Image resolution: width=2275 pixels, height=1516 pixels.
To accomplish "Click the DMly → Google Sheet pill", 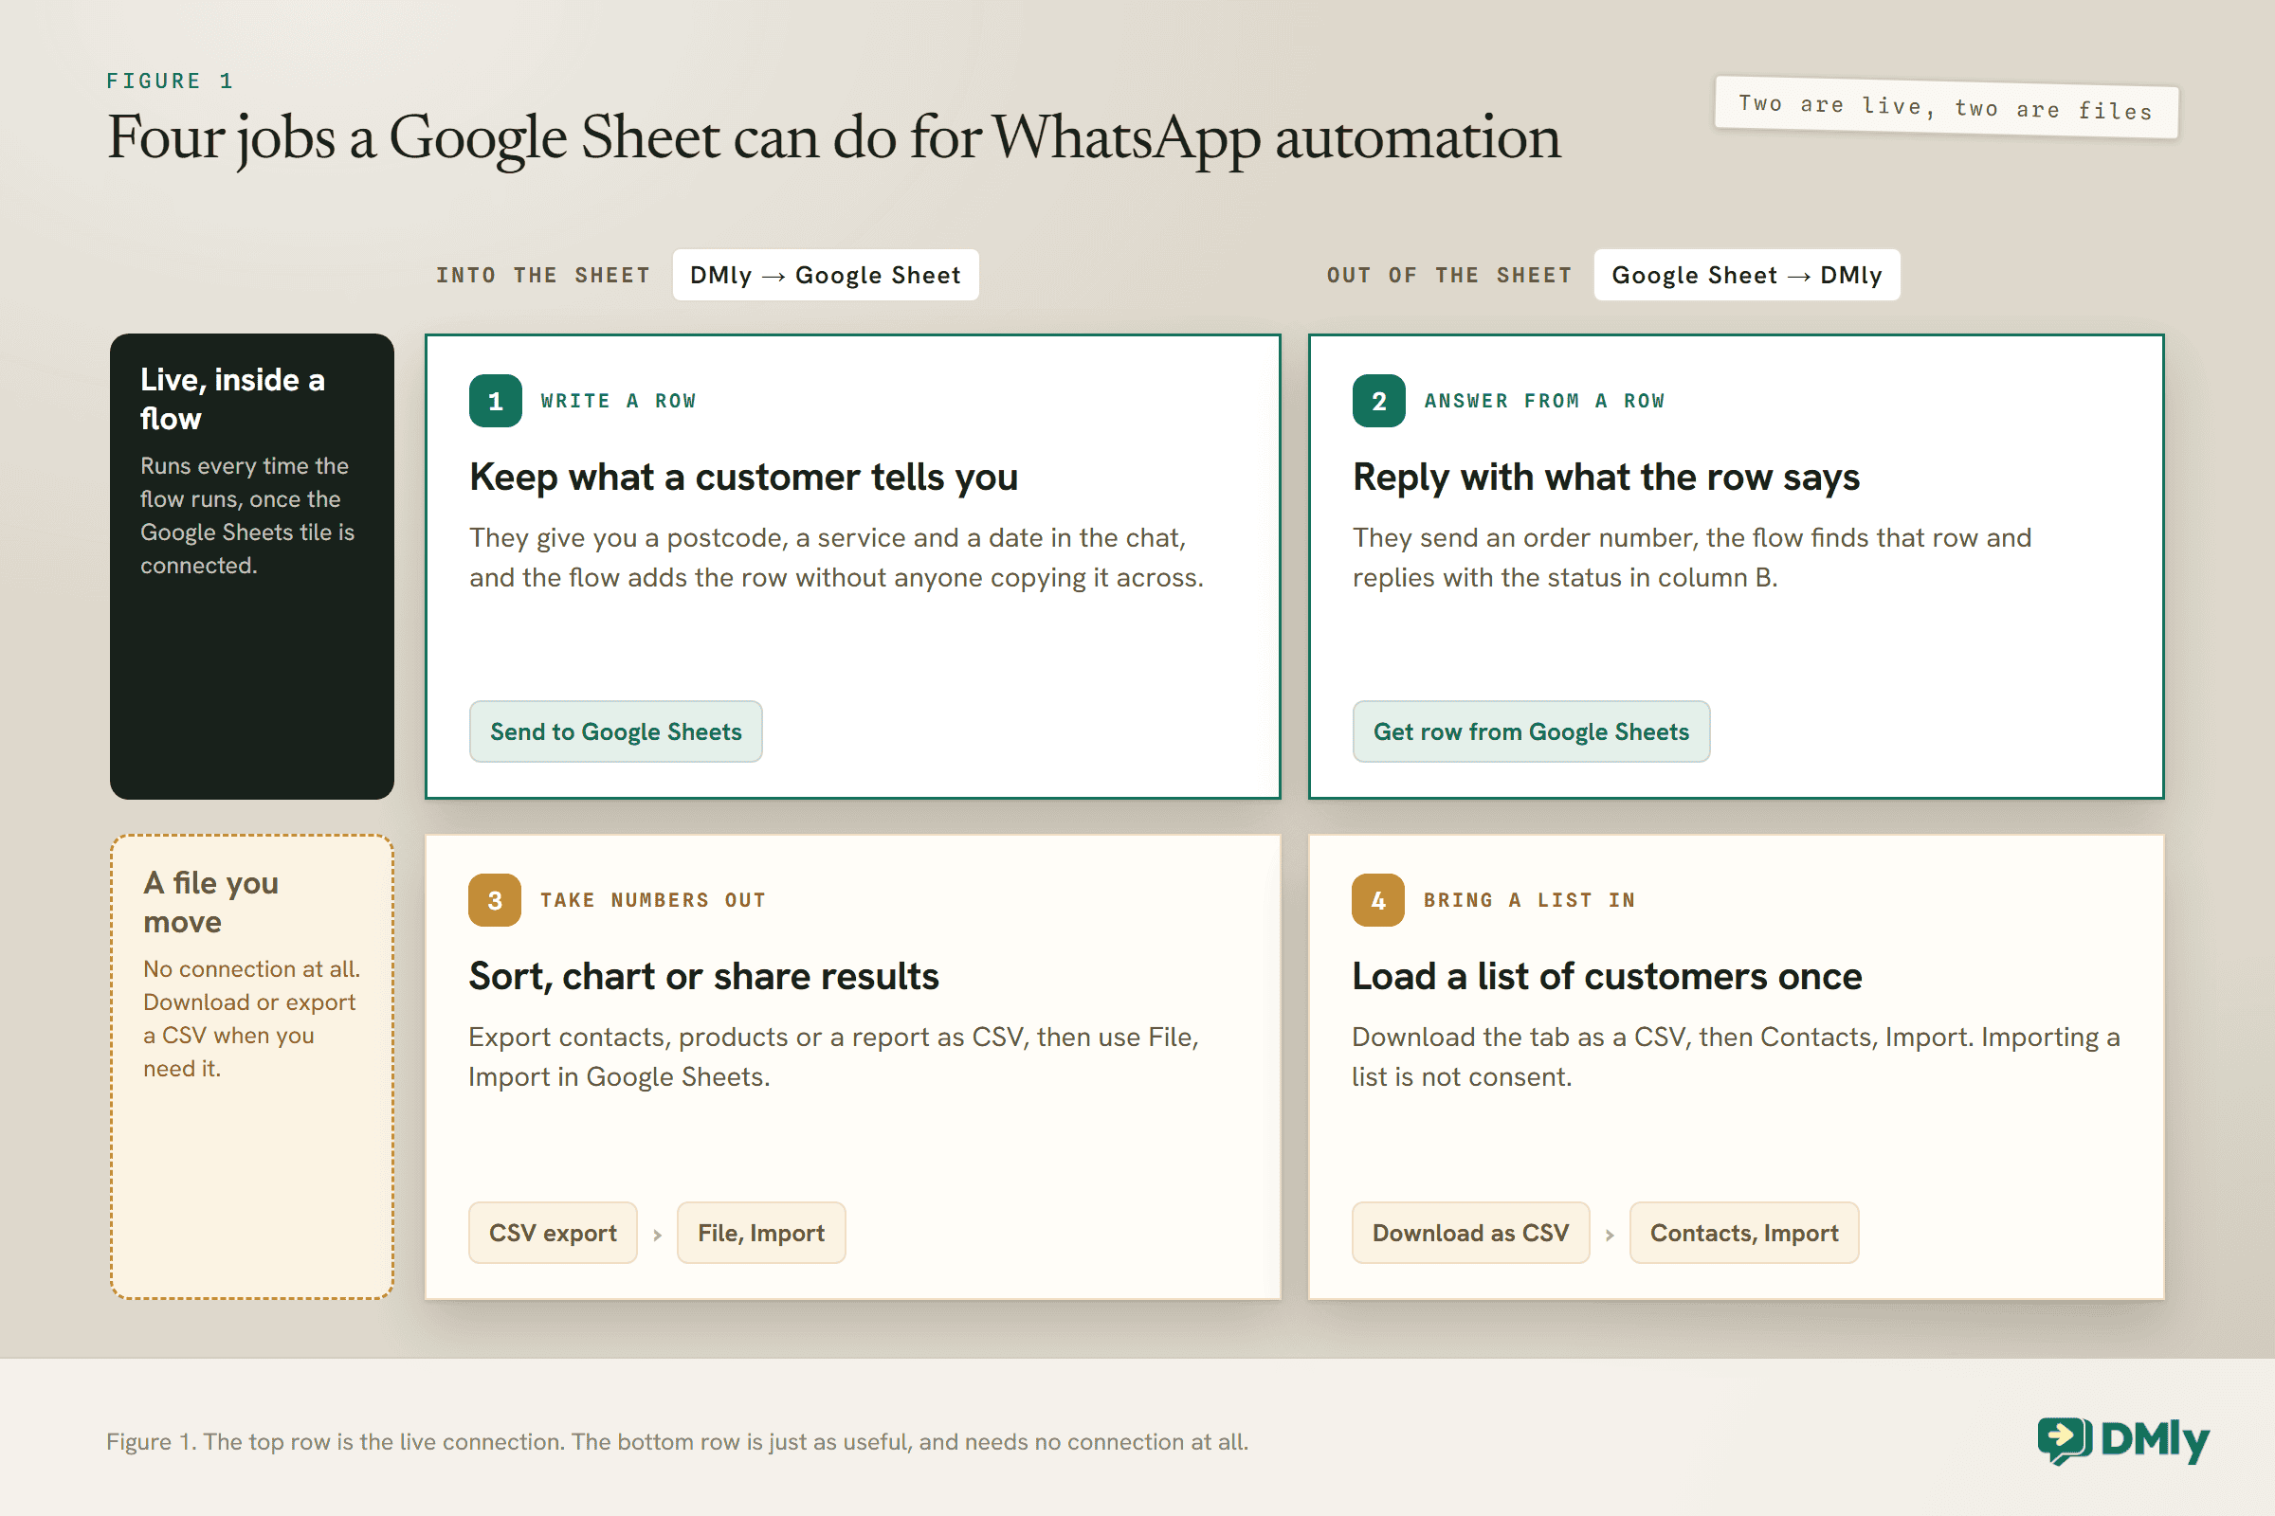I will (825, 276).
